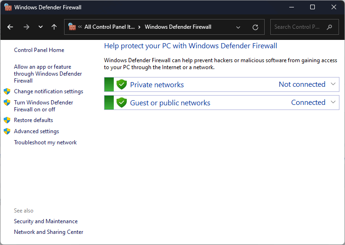345x245 pixels.
Task: Close the Windows Defender Firewall window
Action: [333, 7]
